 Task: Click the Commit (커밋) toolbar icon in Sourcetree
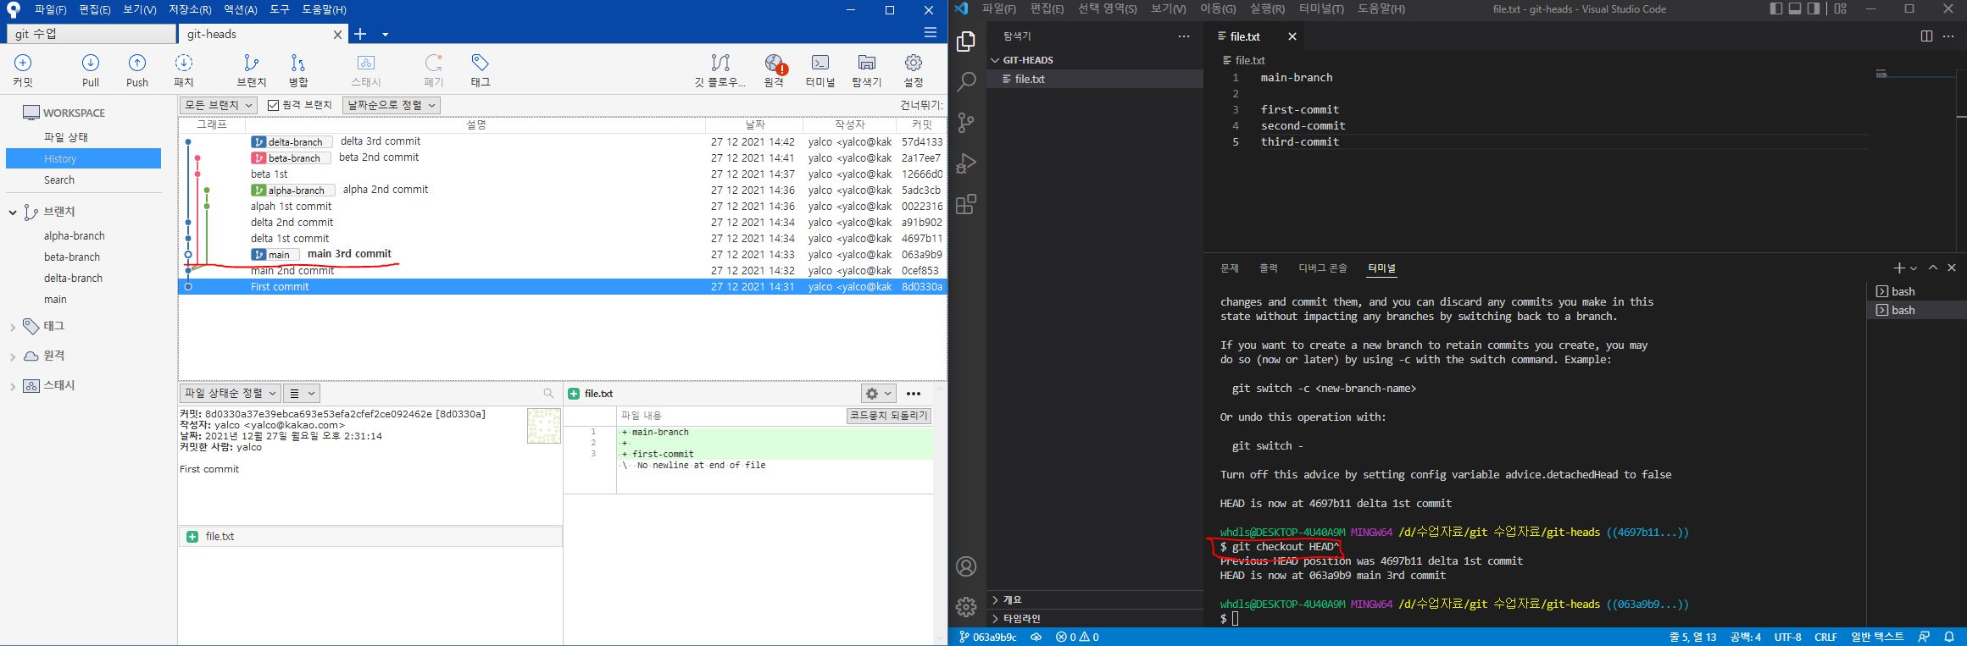pos(23,70)
